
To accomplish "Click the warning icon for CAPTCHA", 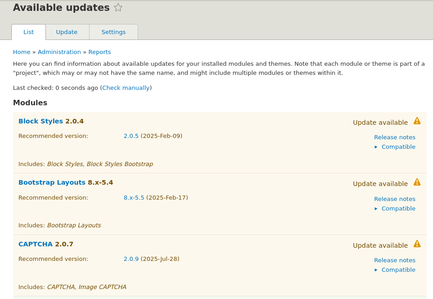I will tap(417, 244).
